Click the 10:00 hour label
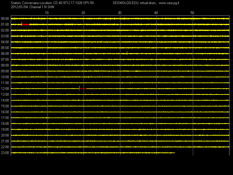Screen dimensions: 233x175 [x=5, y=77]
